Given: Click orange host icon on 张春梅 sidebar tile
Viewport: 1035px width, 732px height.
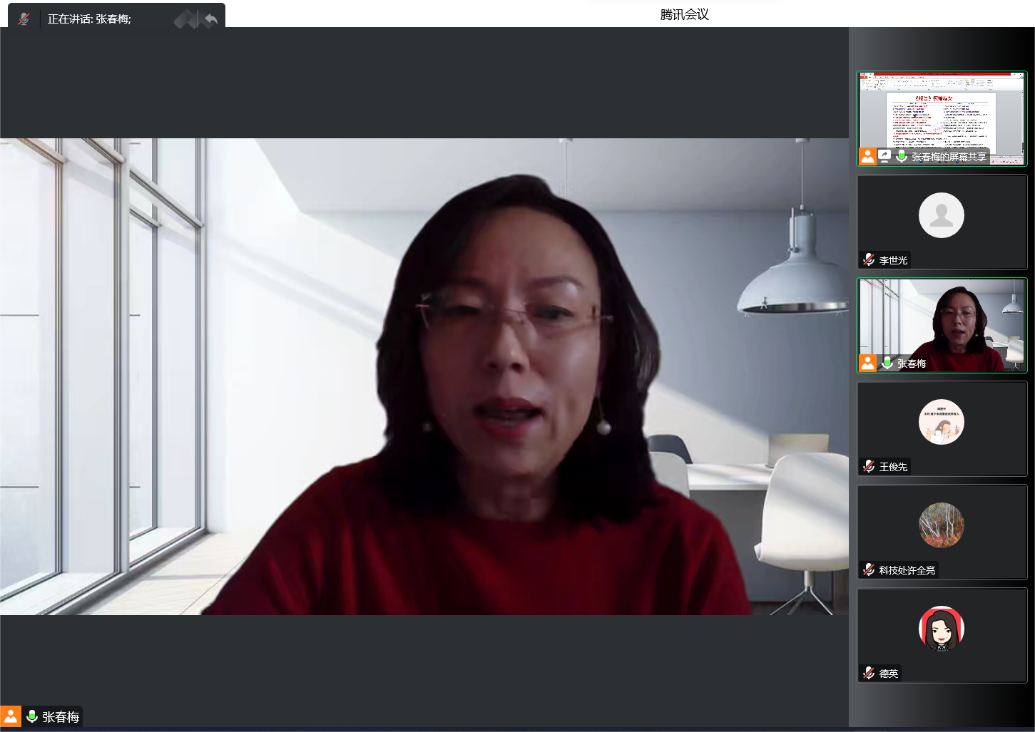Looking at the screenshot, I should (x=867, y=363).
